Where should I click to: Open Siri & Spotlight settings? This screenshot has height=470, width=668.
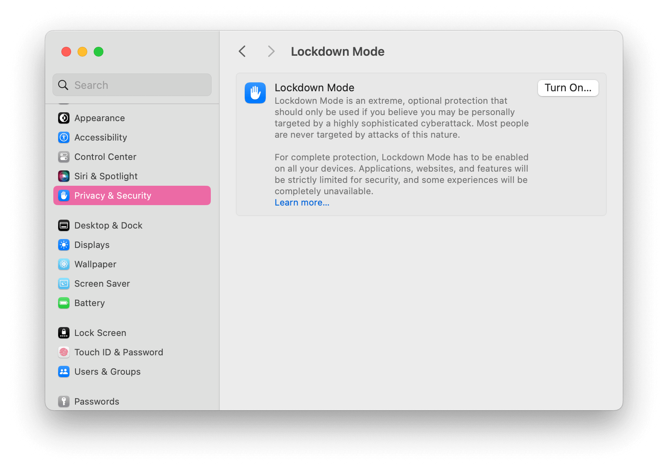tap(106, 176)
